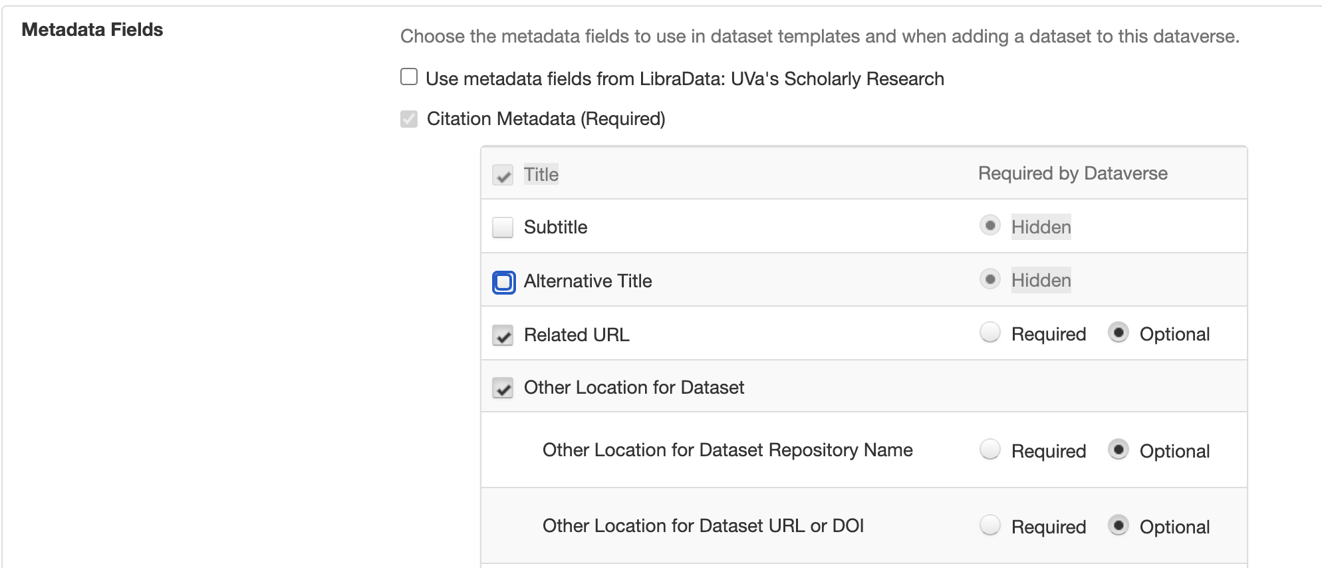The height and width of the screenshot is (568, 1322).
Task: Make Dataset Repository Name Required
Action: (x=990, y=450)
